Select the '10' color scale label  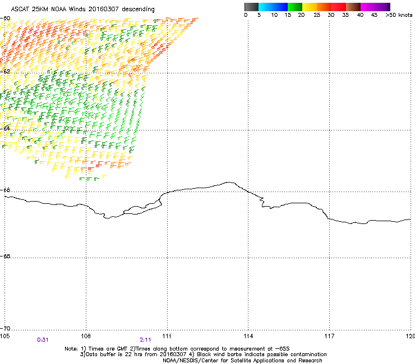click(x=274, y=15)
